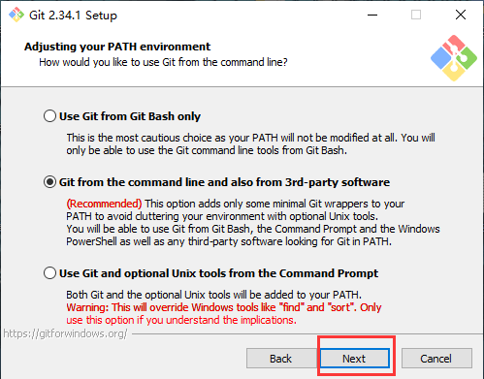
Task: Click the "Use Git and optional Unix tools" label
Action: coord(218,273)
